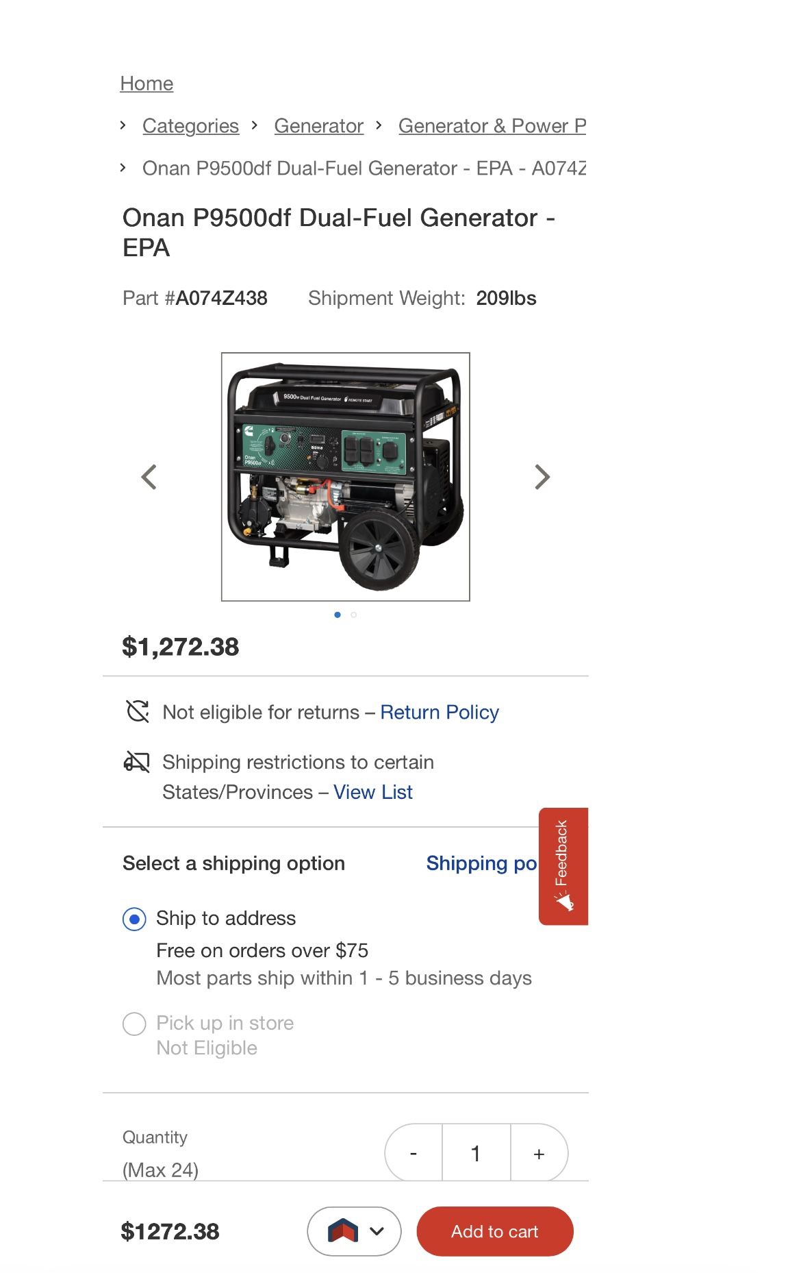Expand the store selector dropdown
This screenshot has height=1273, width=801.
pos(354,1231)
